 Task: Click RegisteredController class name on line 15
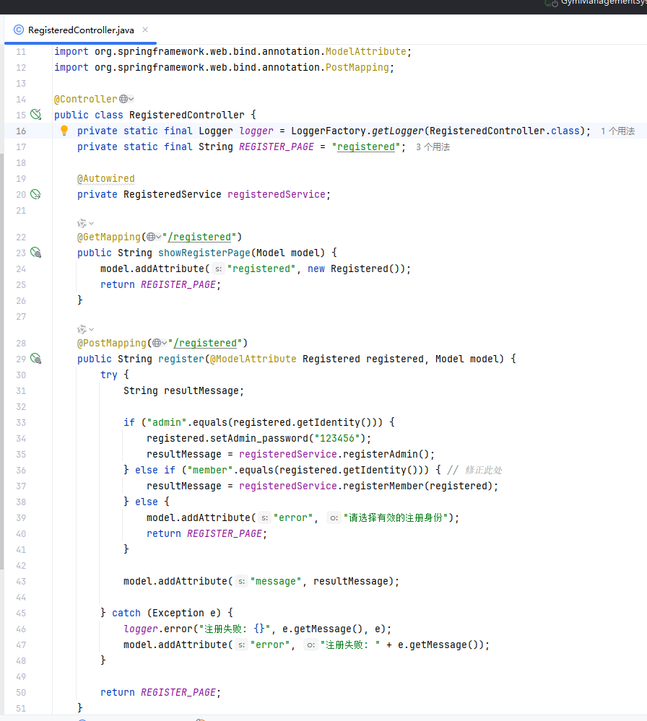(187, 115)
